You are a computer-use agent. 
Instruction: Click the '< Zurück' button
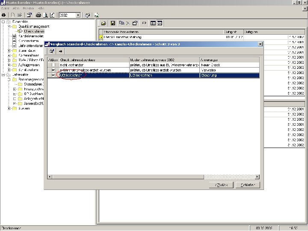click(221, 185)
